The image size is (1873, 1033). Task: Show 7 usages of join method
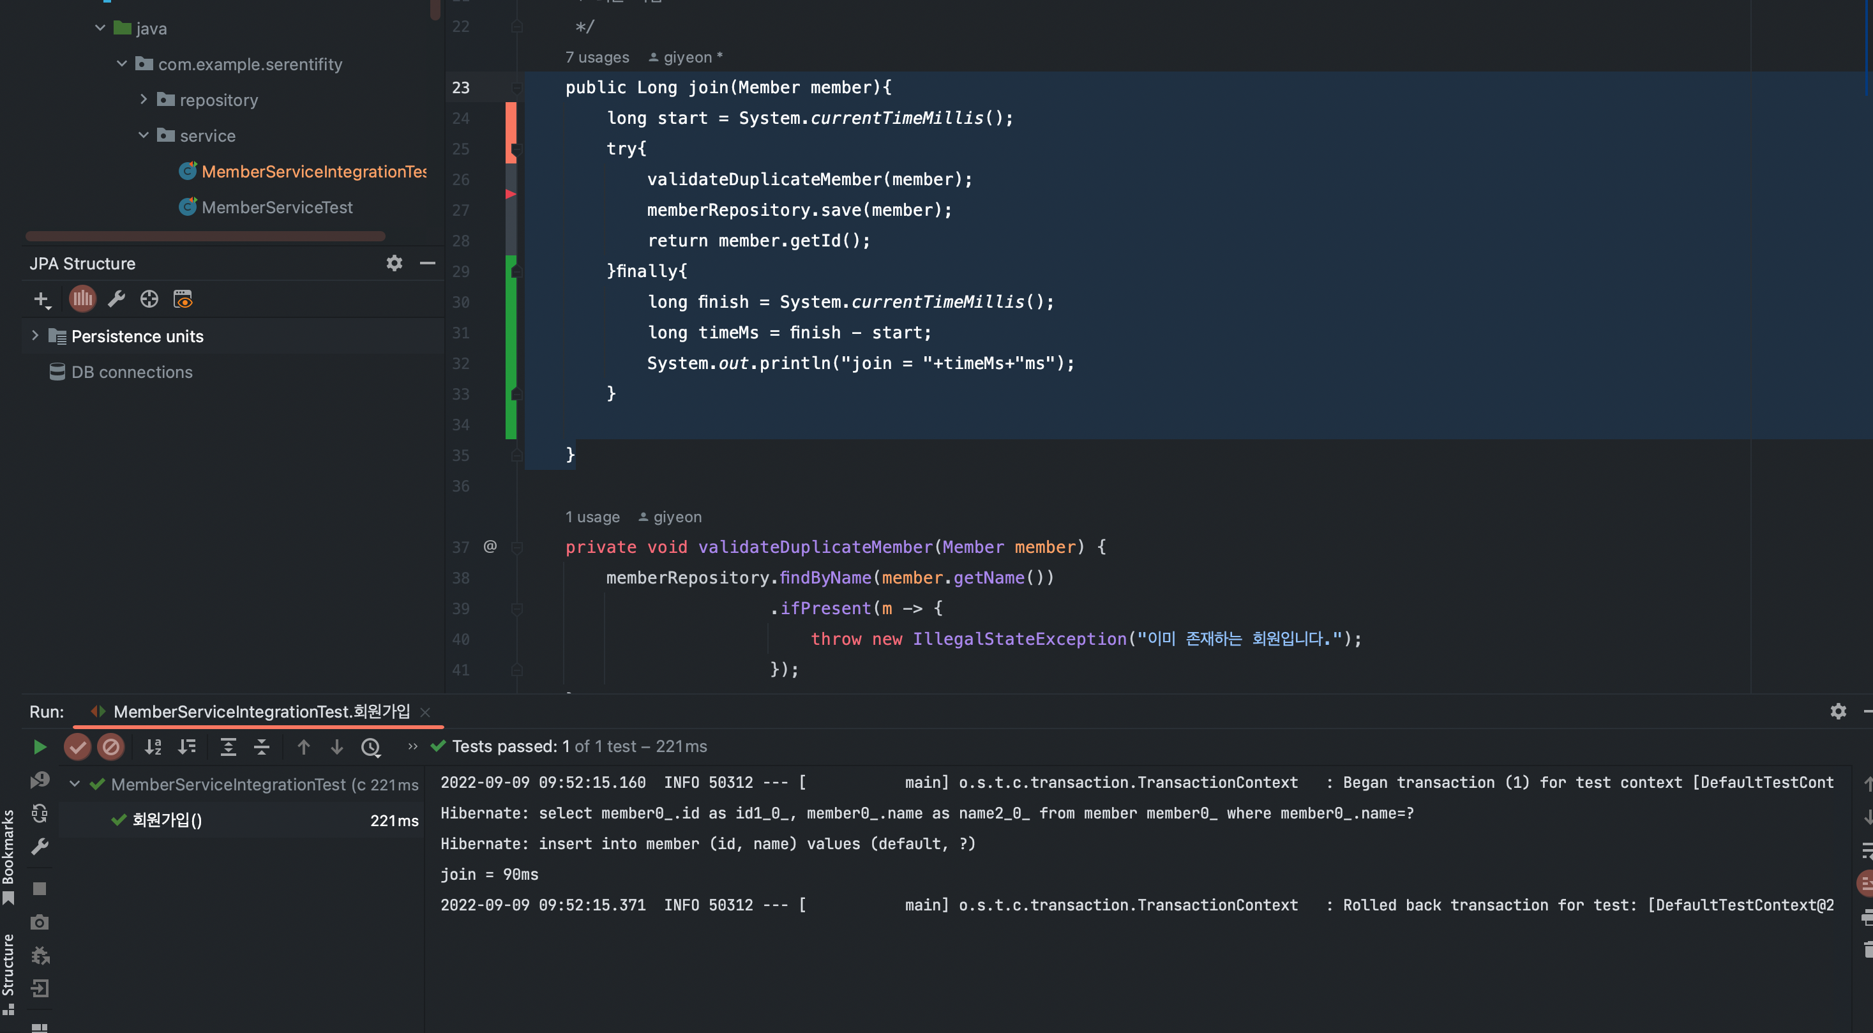point(597,57)
